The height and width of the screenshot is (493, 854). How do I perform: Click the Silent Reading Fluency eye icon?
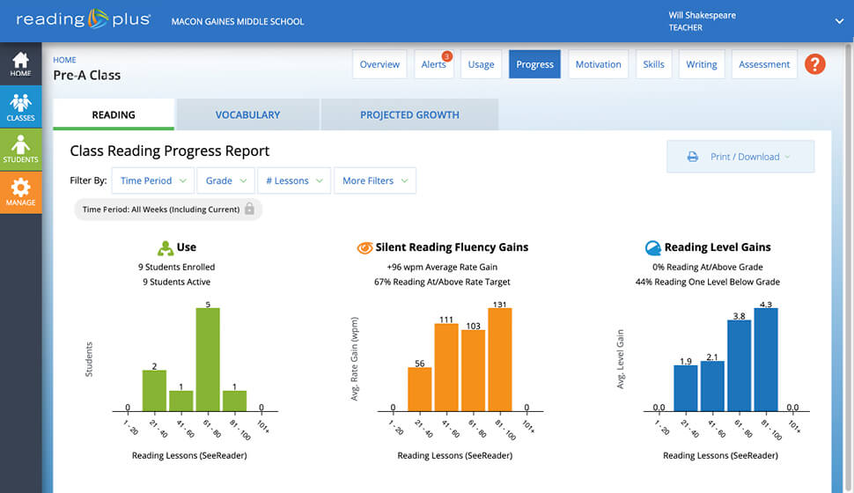pos(364,248)
